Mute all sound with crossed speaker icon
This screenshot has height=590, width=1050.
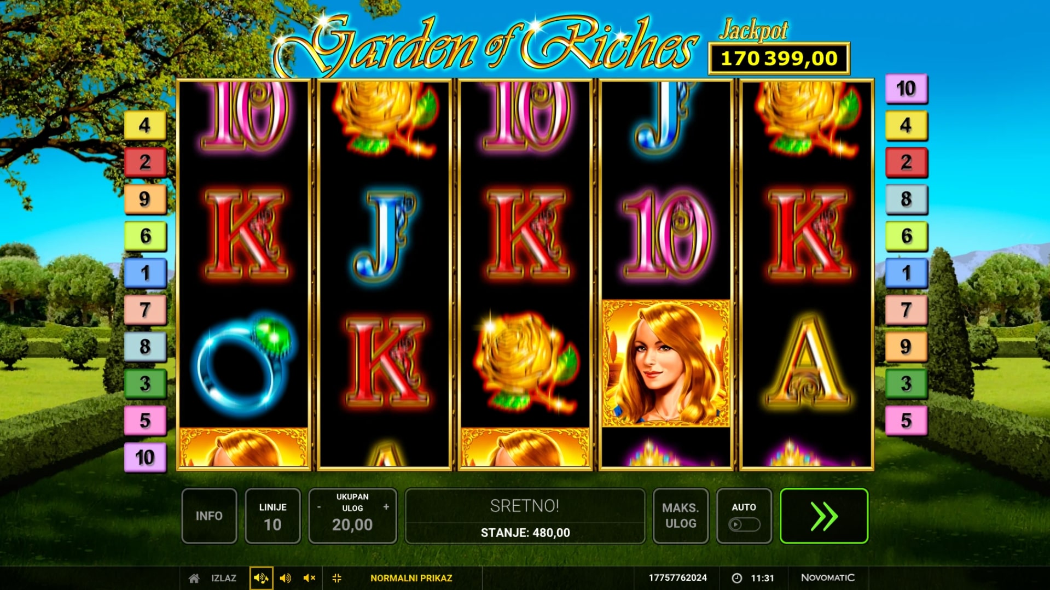click(309, 578)
